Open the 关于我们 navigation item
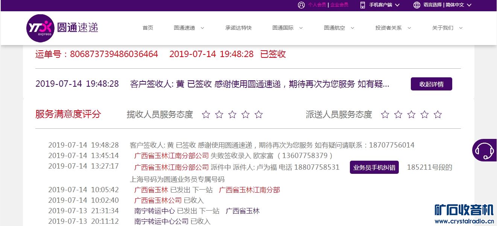Screen dimensions: 497x226 click(x=443, y=28)
